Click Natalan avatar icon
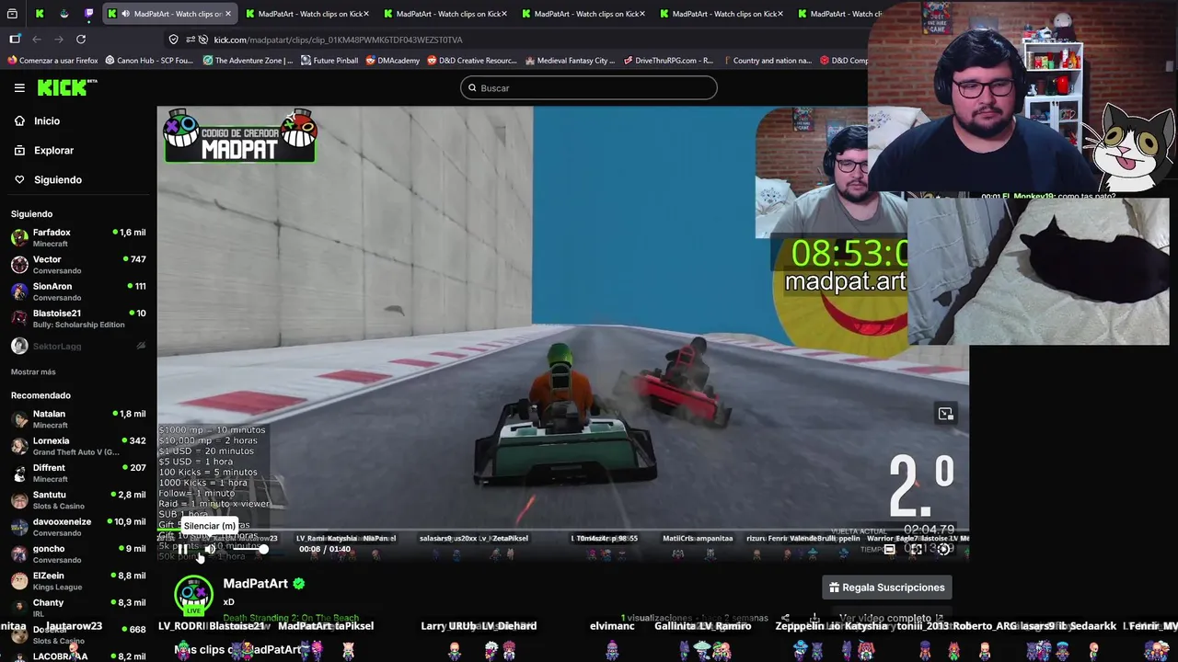 click(19, 418)
